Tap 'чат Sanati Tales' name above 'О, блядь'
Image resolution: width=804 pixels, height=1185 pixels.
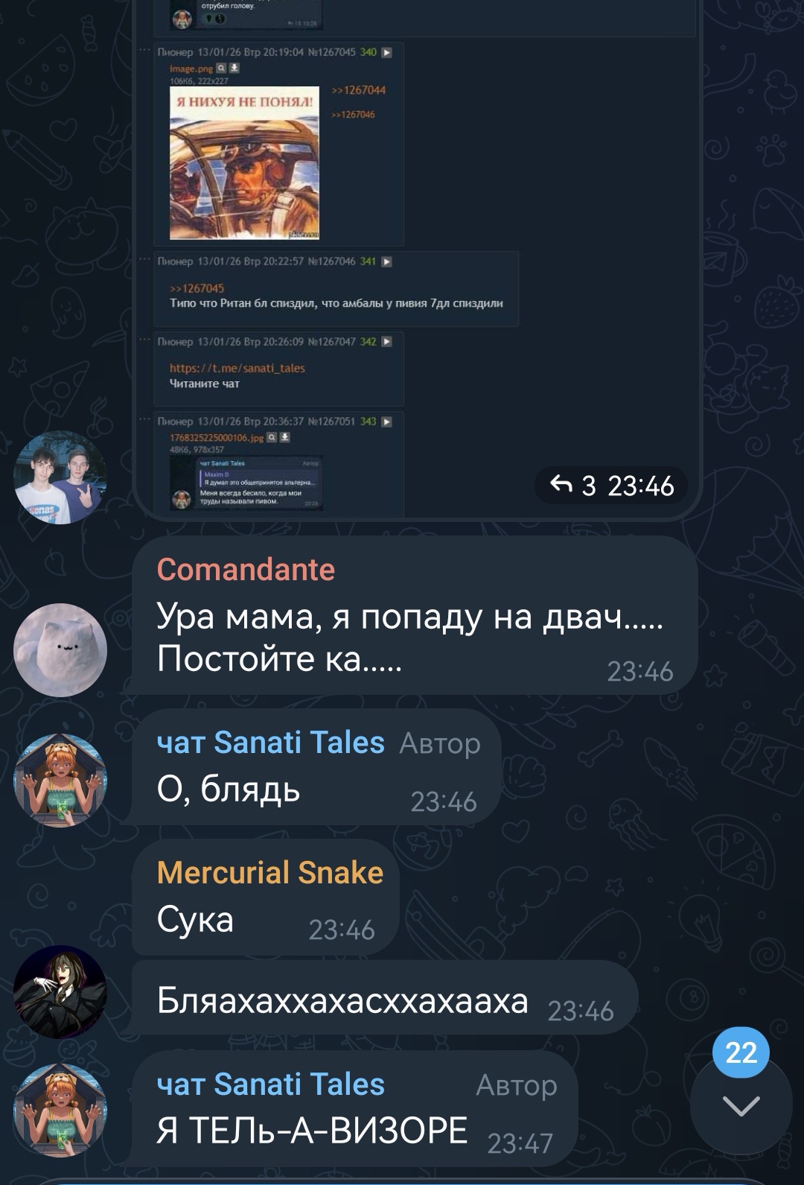271,743
